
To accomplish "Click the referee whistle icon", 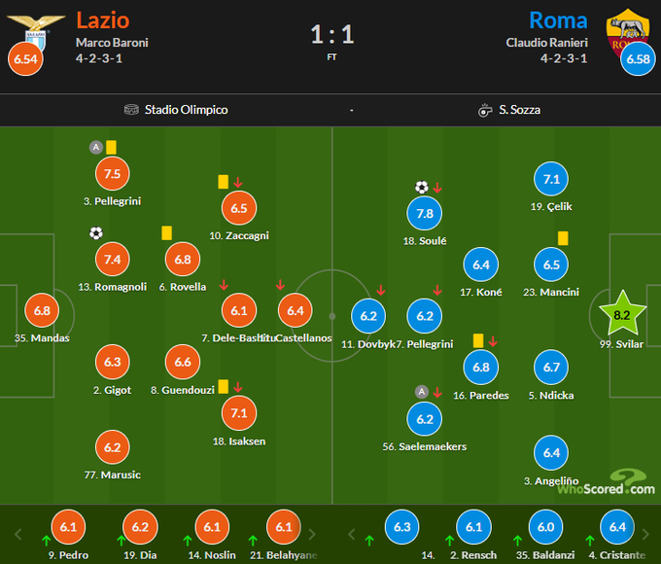I will [485, 111].
